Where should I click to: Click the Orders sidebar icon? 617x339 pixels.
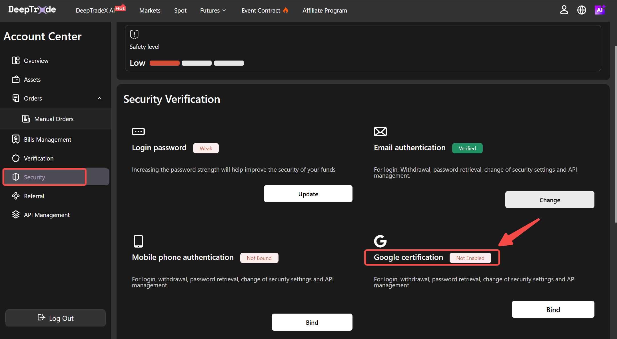pyautogui.click(x=16, y=98)
